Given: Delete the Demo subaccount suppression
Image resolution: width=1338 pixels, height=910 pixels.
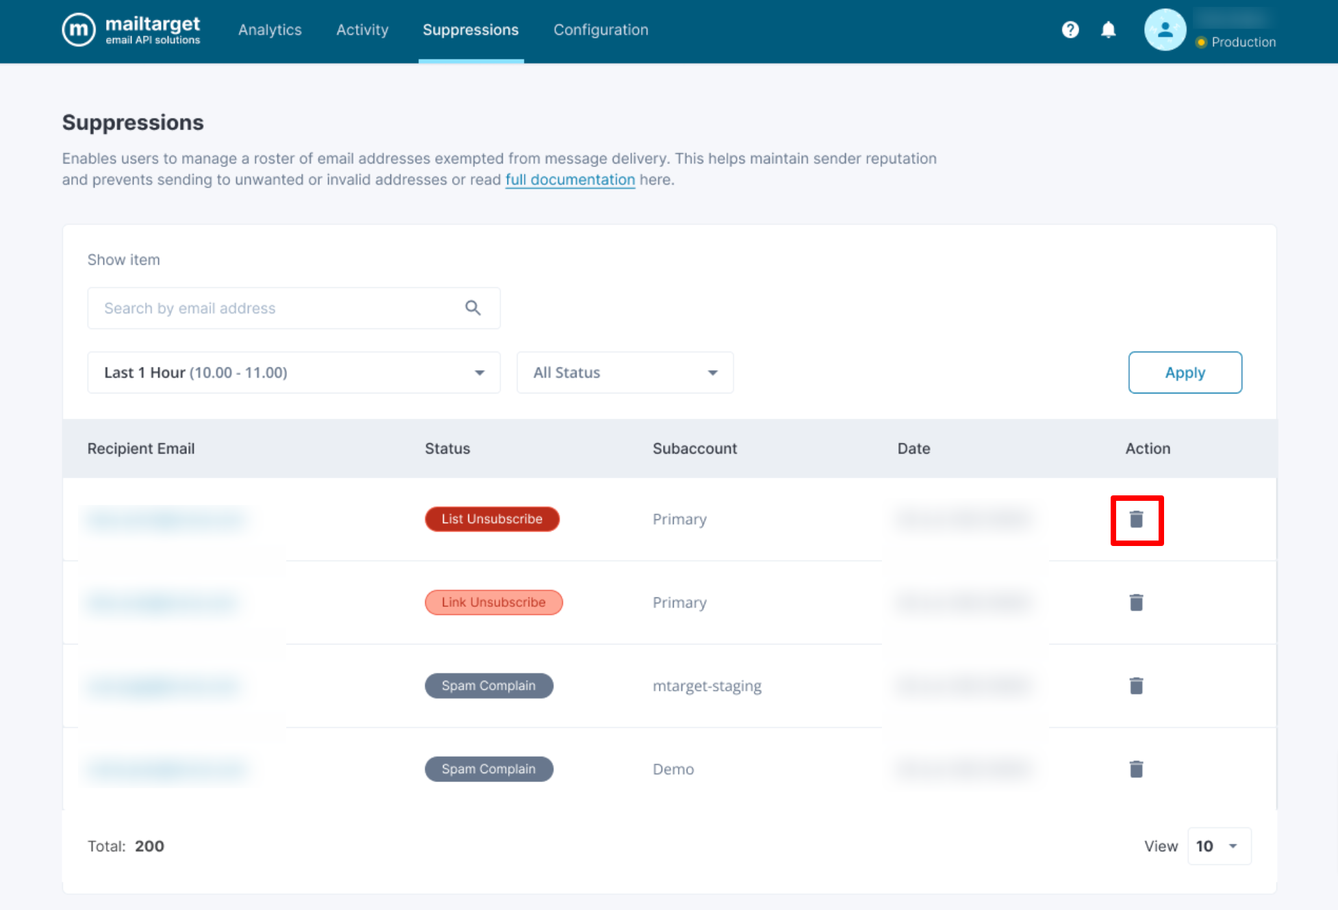Looking at the screenshot, I should click(1136, 769).
